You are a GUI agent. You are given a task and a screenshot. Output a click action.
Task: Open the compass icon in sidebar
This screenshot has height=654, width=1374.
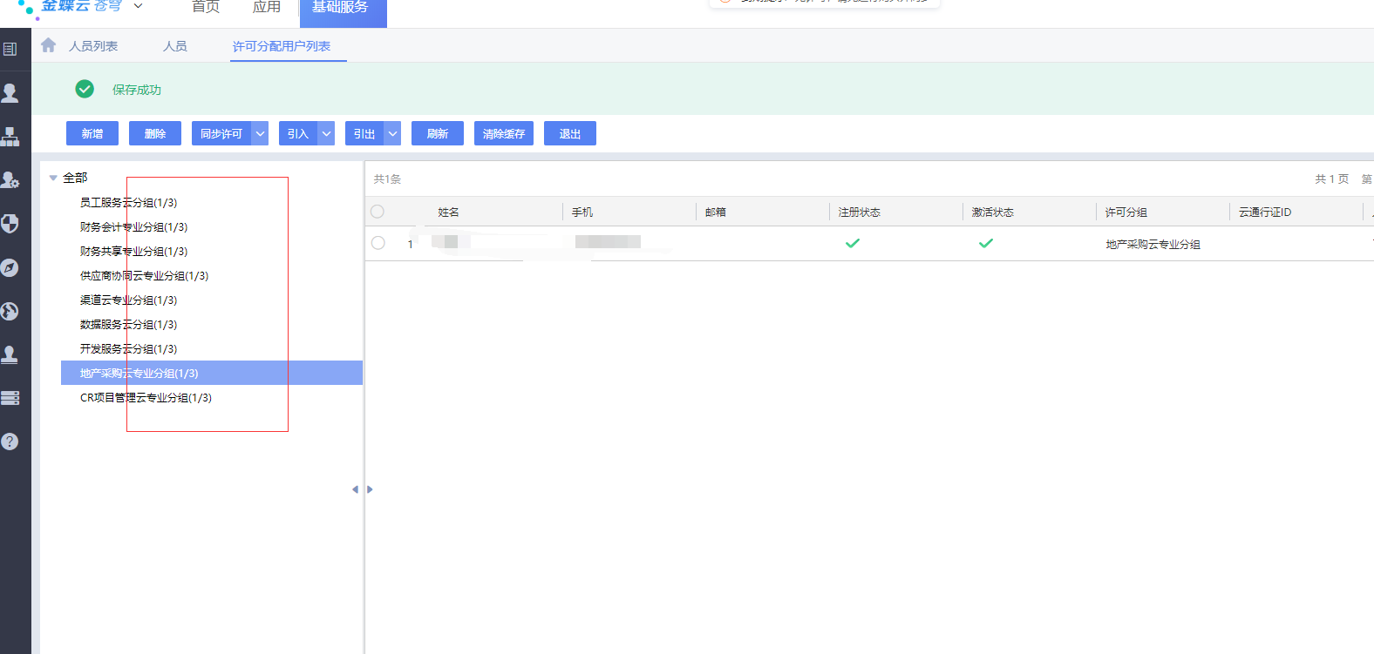click(10, 267)
